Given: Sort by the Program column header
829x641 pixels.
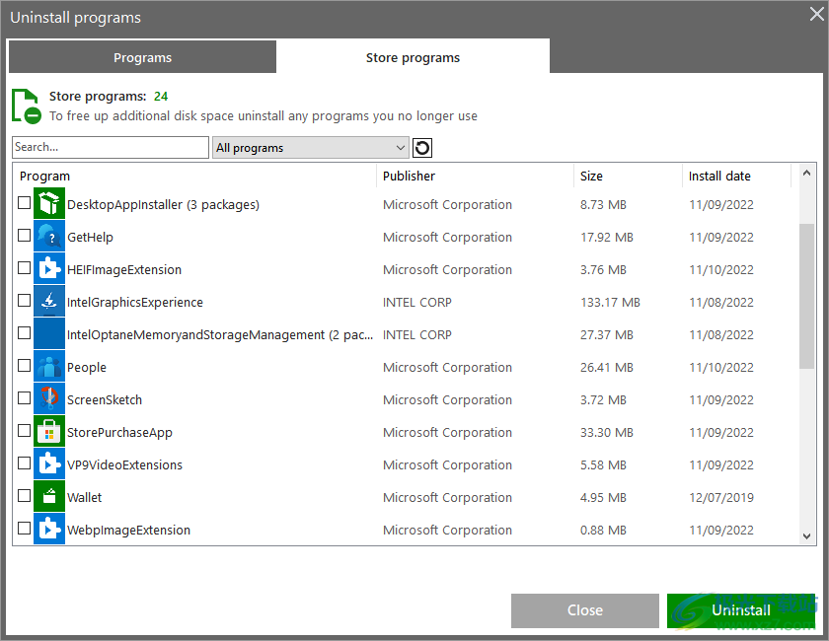Looking at the screenshot, I should click(194, 176).
